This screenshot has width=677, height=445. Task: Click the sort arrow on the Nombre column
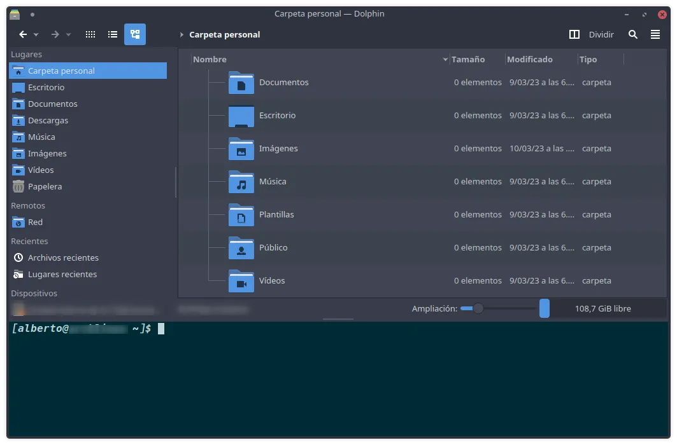(445, 59)
